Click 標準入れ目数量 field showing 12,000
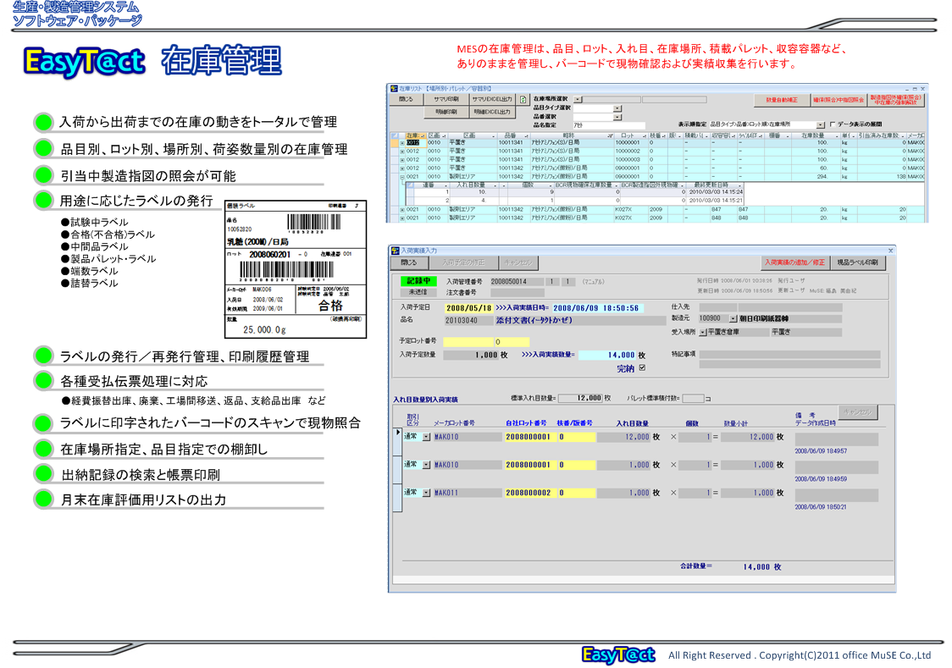The image size is (952, 668). point(580,398)
